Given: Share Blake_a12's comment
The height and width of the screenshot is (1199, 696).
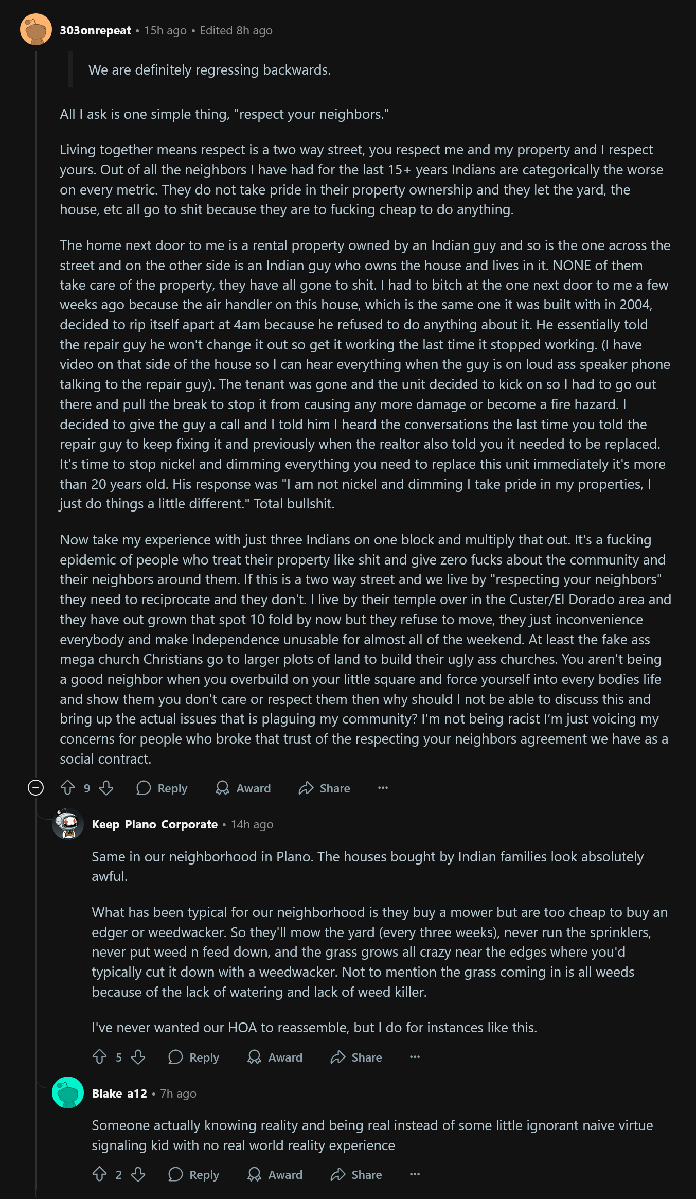Looking at the screenshot, I should click(356, 1174).
